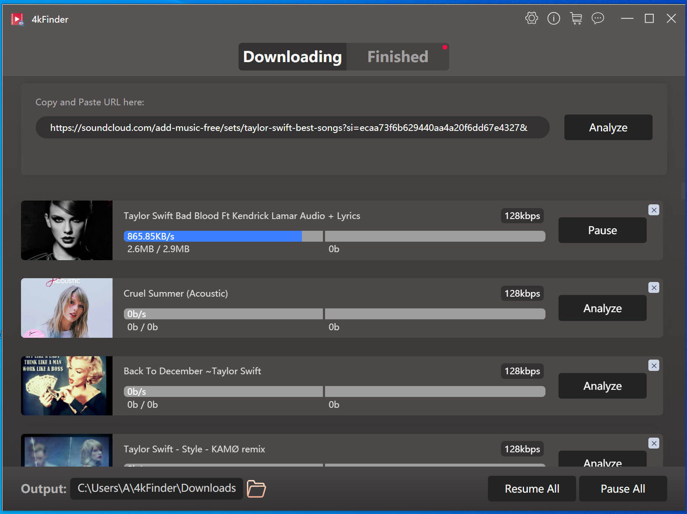Analyze the Back To December track
687x514 pixels.
click(602, 386)
